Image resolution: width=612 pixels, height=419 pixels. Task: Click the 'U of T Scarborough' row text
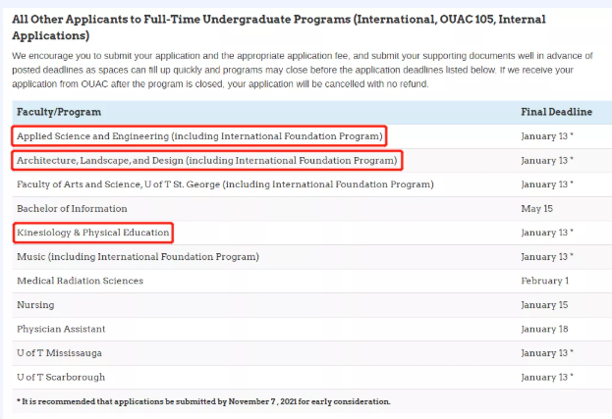(x=61, y=377)
